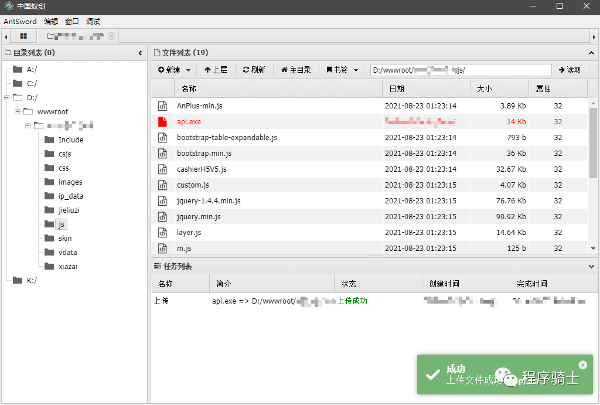
Task: Click the 主目录 home directory icon
Action: (x=286, y=70)
